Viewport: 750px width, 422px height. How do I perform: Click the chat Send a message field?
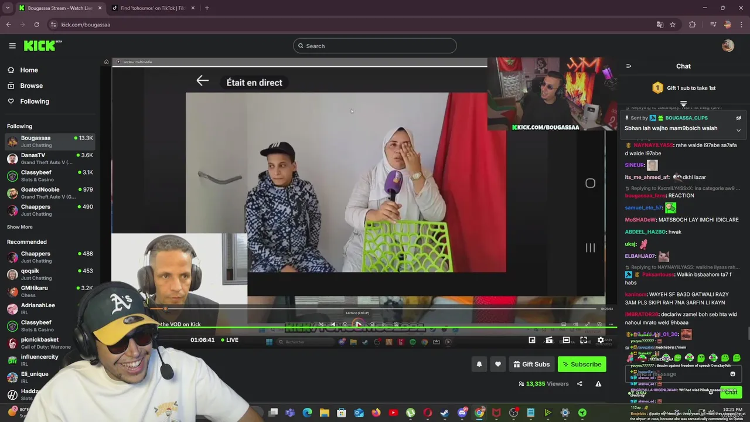point(683,374)
